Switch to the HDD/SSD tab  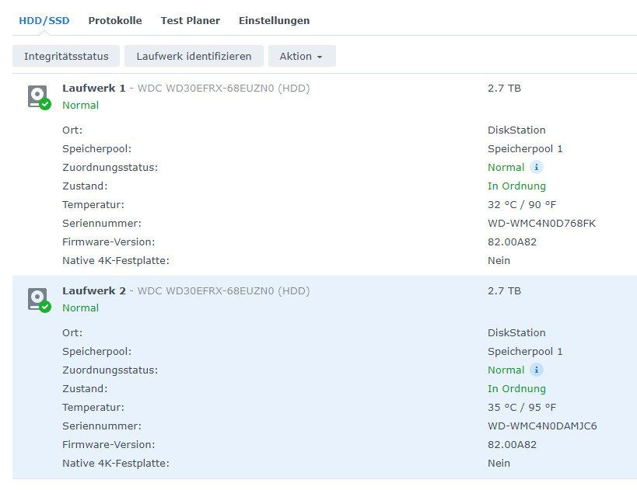pos(44,21)
